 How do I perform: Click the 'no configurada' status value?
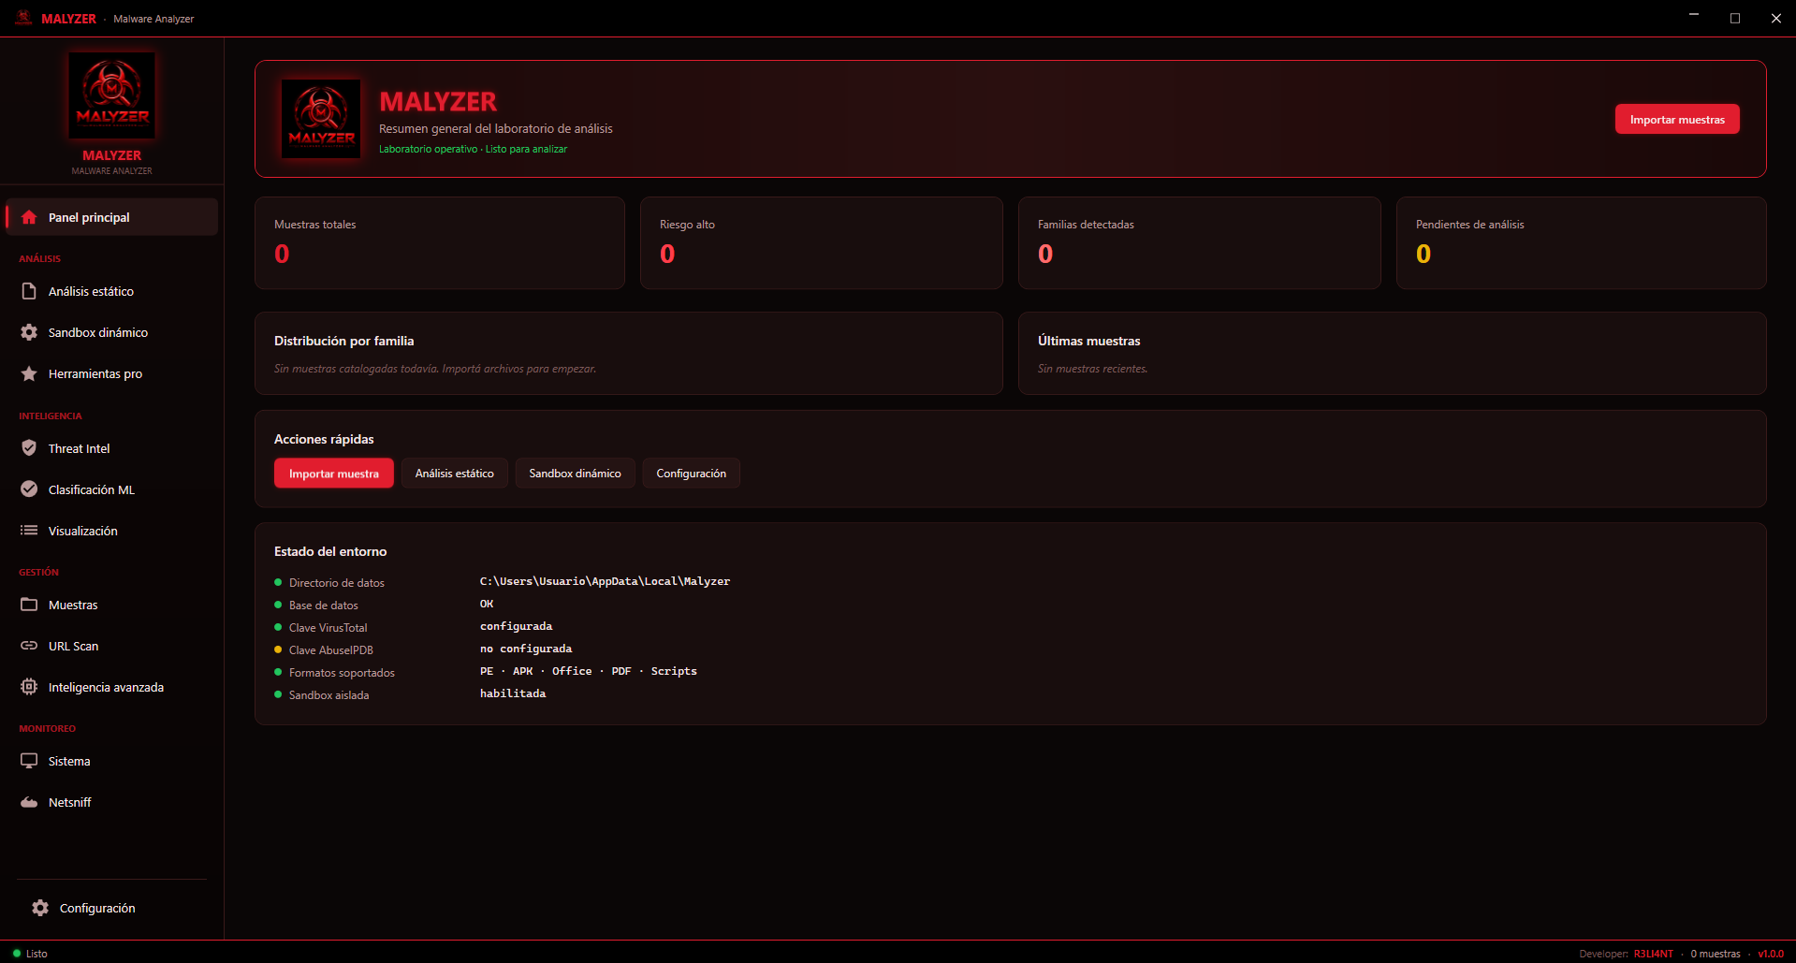[x=526, y=649]
